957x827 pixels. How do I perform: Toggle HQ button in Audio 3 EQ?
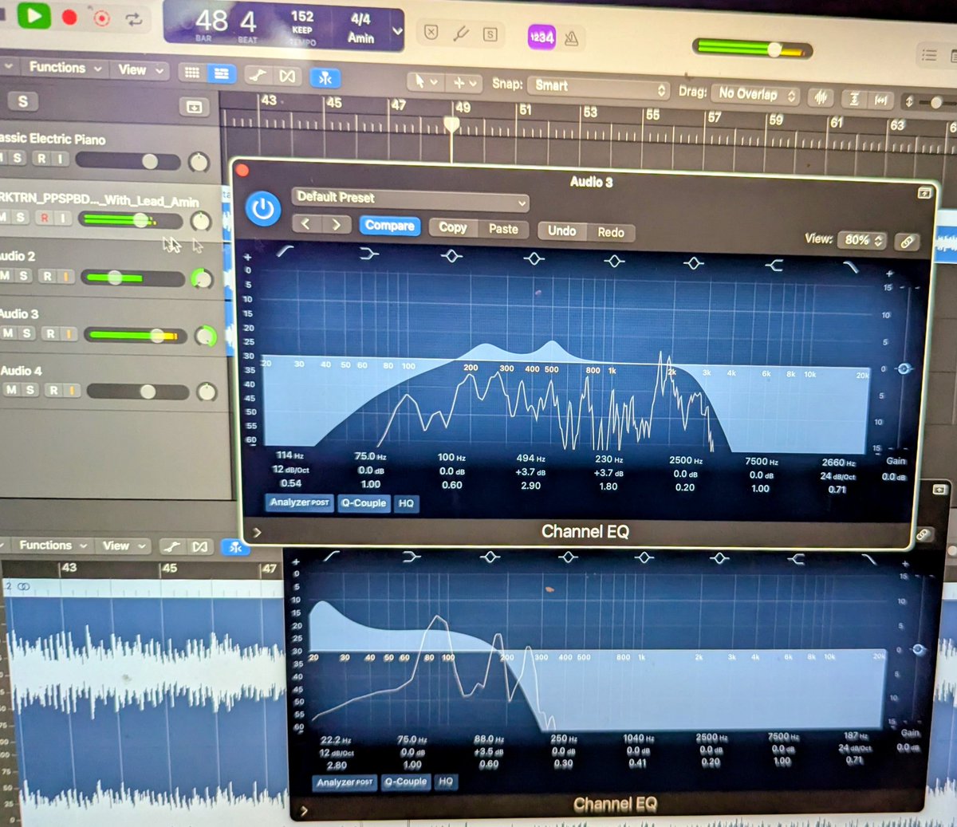click(x=406, y=504)
